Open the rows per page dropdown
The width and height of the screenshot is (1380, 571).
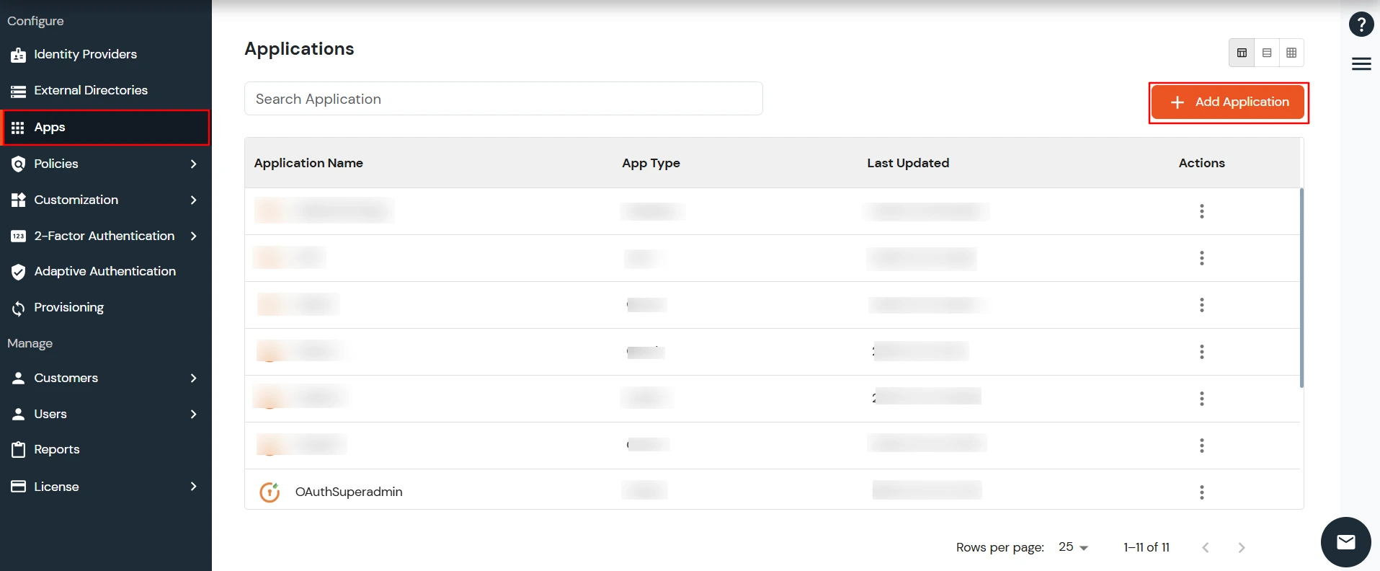[1073, 547]
